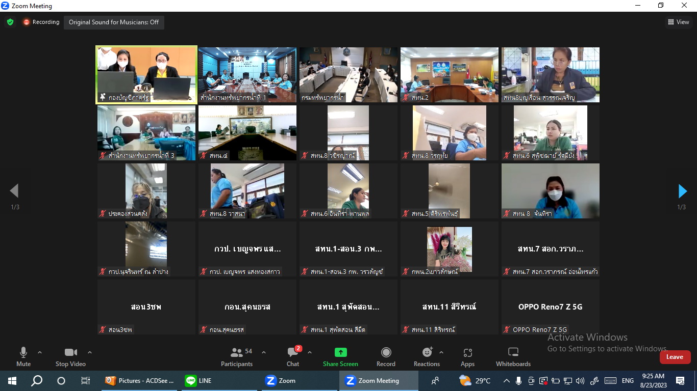Switch to Zoom taskbar window
Image resolution: width=697 pixels, height=391 pixels.
tap(300, 381)
